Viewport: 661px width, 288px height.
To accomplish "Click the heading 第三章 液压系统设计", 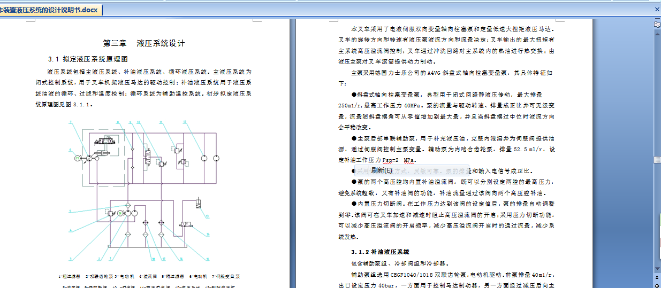I will [x=144, y=43].
